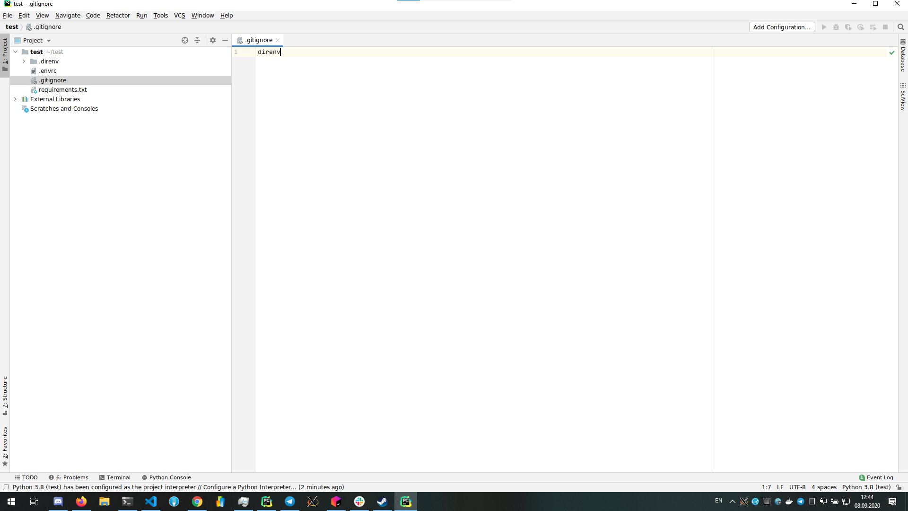Collapse the test root folder

pyautogui.click(x=16, y=52)
